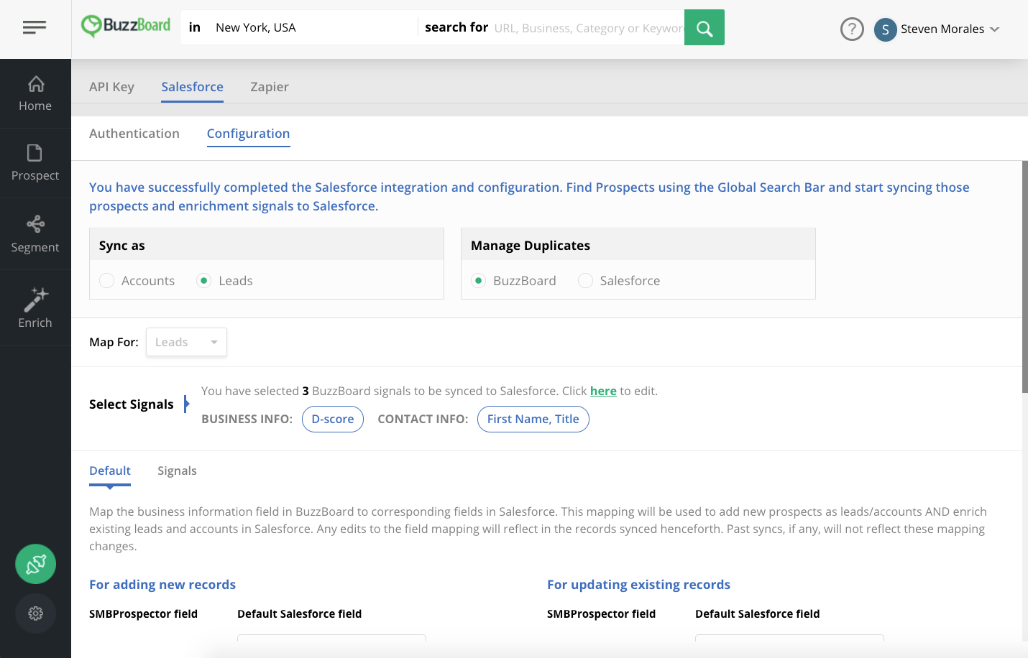Expand the Steven Morales user menu
The width and height of the screenshot is (1028, 658).
coord(995,29)
